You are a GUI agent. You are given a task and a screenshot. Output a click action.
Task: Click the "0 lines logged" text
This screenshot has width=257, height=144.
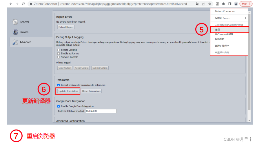(63, 63)
